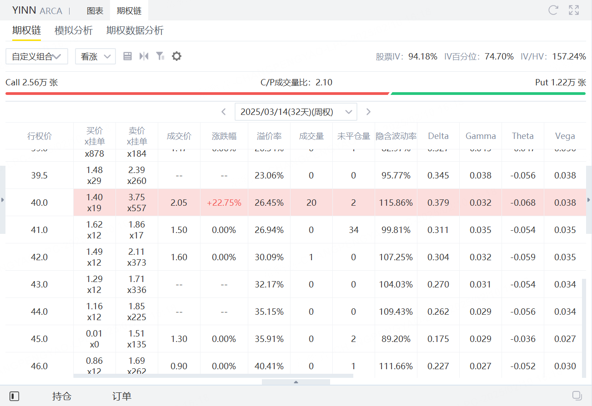592x406 pixels.
Task: Toggle fullscreen with the expand arrows icon
Action: pos(574,10)
